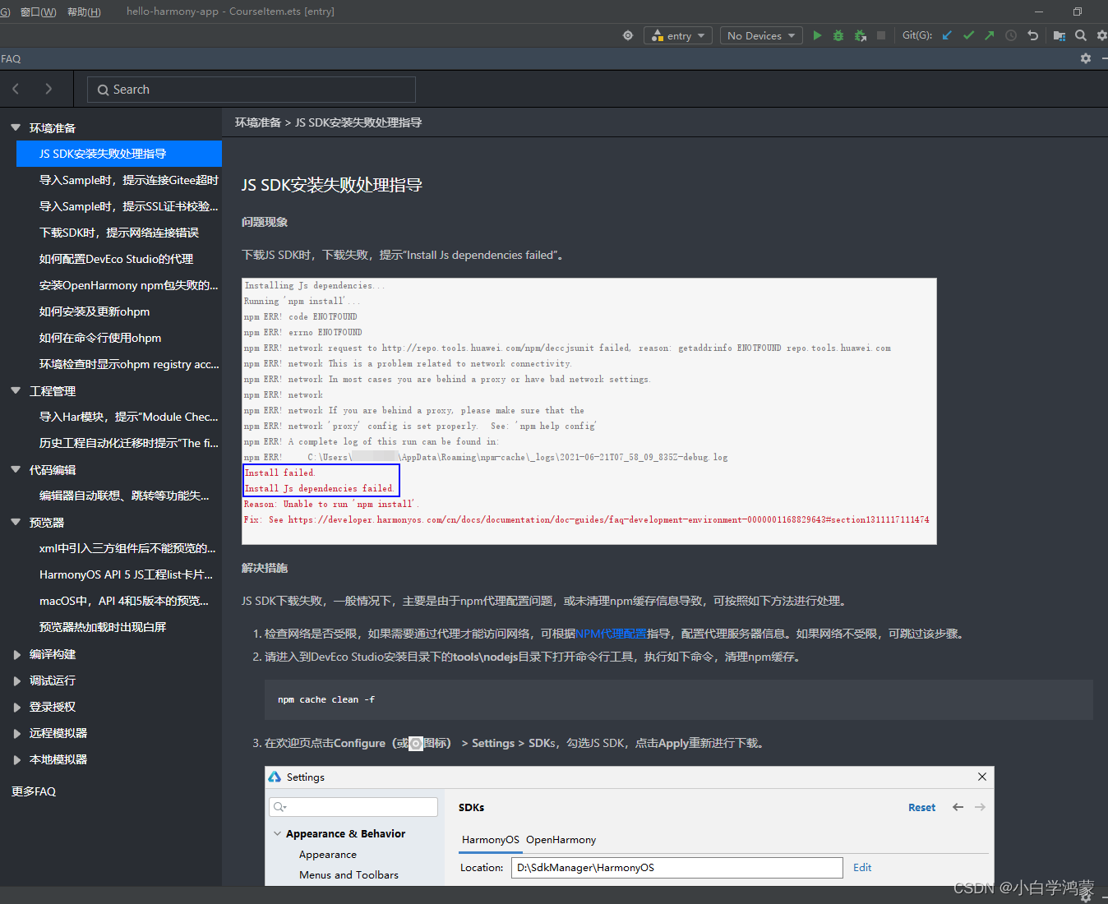Image resolution: width=1108 pixels, height=904 pixels.
Task: Open Git history clock icon
Action: point(1011,35)
